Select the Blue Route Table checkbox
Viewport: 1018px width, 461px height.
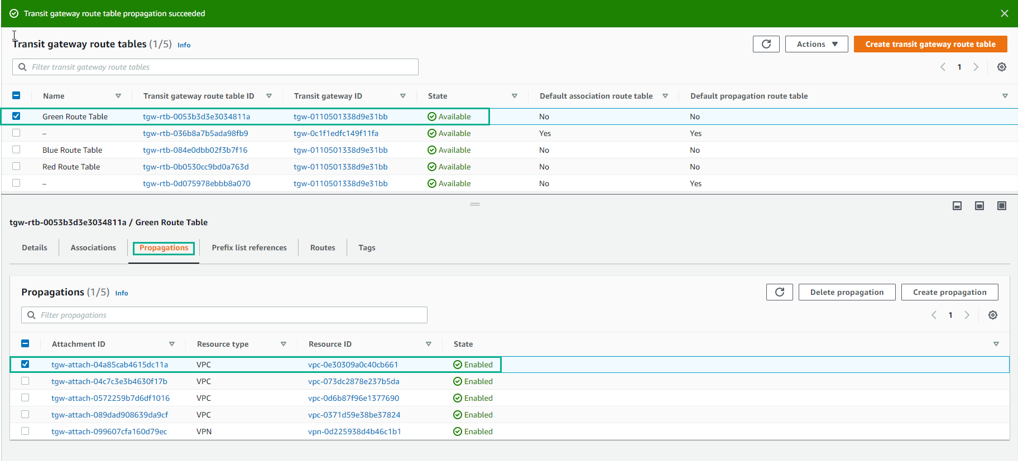click(16, 149)
